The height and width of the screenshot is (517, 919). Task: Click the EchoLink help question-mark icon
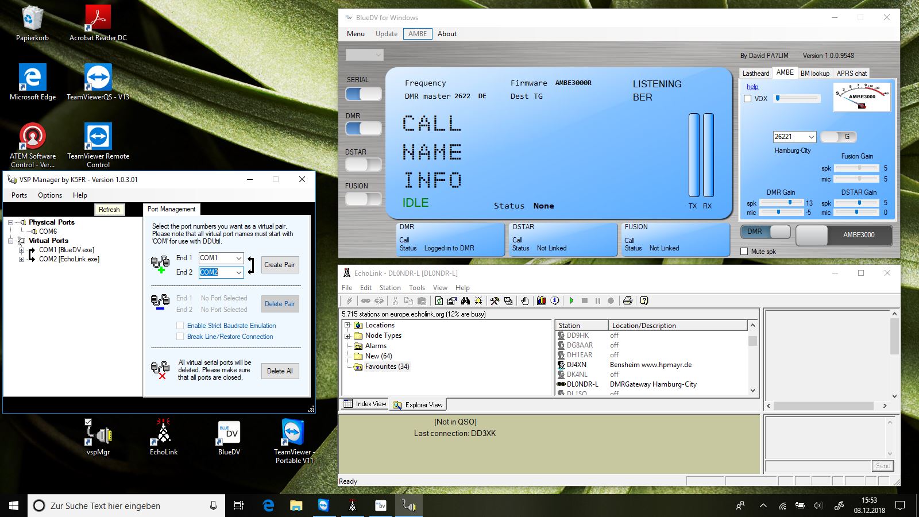(644, 300)
